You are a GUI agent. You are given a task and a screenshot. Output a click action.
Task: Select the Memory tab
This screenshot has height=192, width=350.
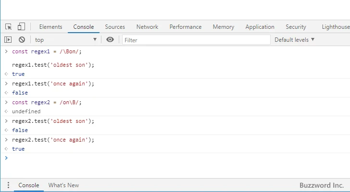tap(224, 27)
